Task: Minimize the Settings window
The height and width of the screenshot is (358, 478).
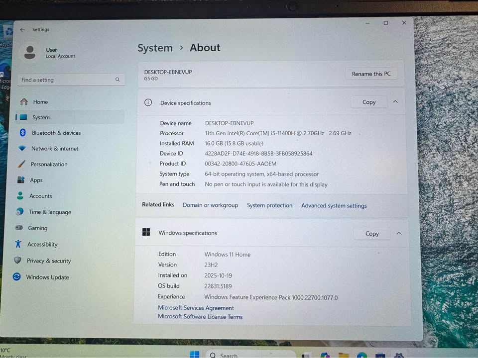Action: (367, 23)
